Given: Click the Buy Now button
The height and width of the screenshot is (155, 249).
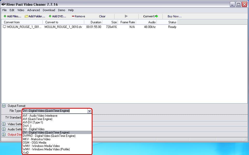Looking at the screenshot, I should coord(174,16).
